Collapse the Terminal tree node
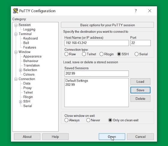This screenshot has height=146, width=168. [16, 34]
